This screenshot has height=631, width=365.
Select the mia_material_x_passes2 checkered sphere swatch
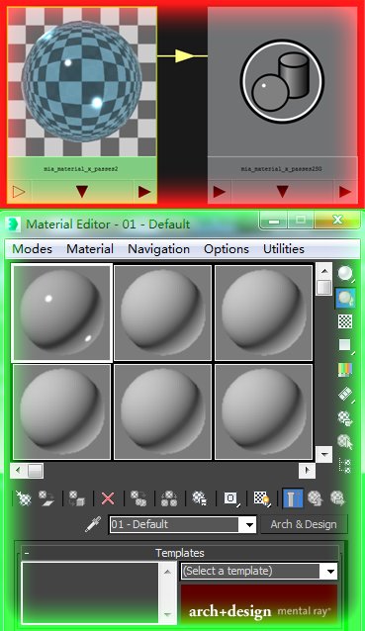[82, 82]
